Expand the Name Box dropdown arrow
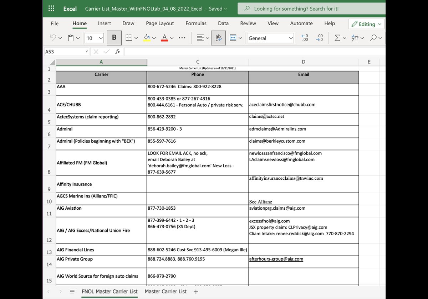428x299 pixels. [x=87, y=52]
